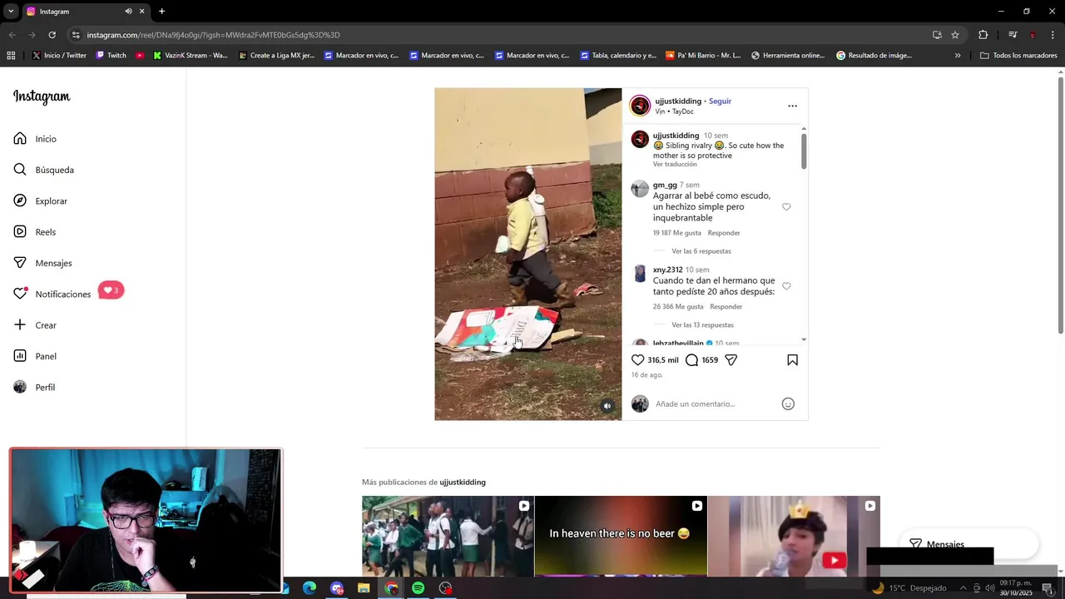Image resolution: width=1065 pixels, height=599 pixels.
Task: Click the Instagram logo
Action: [x=42, y=97]
